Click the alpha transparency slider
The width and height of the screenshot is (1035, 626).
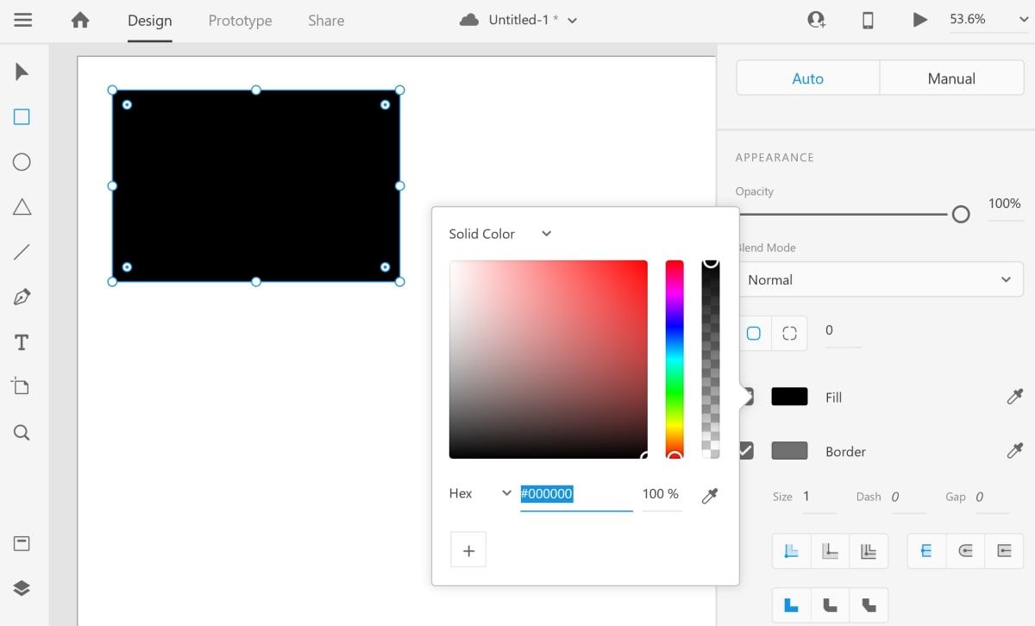click(711, 359)
